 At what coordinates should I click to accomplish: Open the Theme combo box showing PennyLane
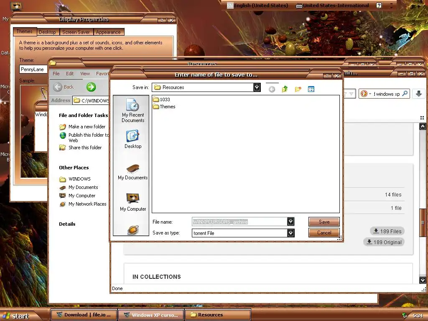[33, 69]
